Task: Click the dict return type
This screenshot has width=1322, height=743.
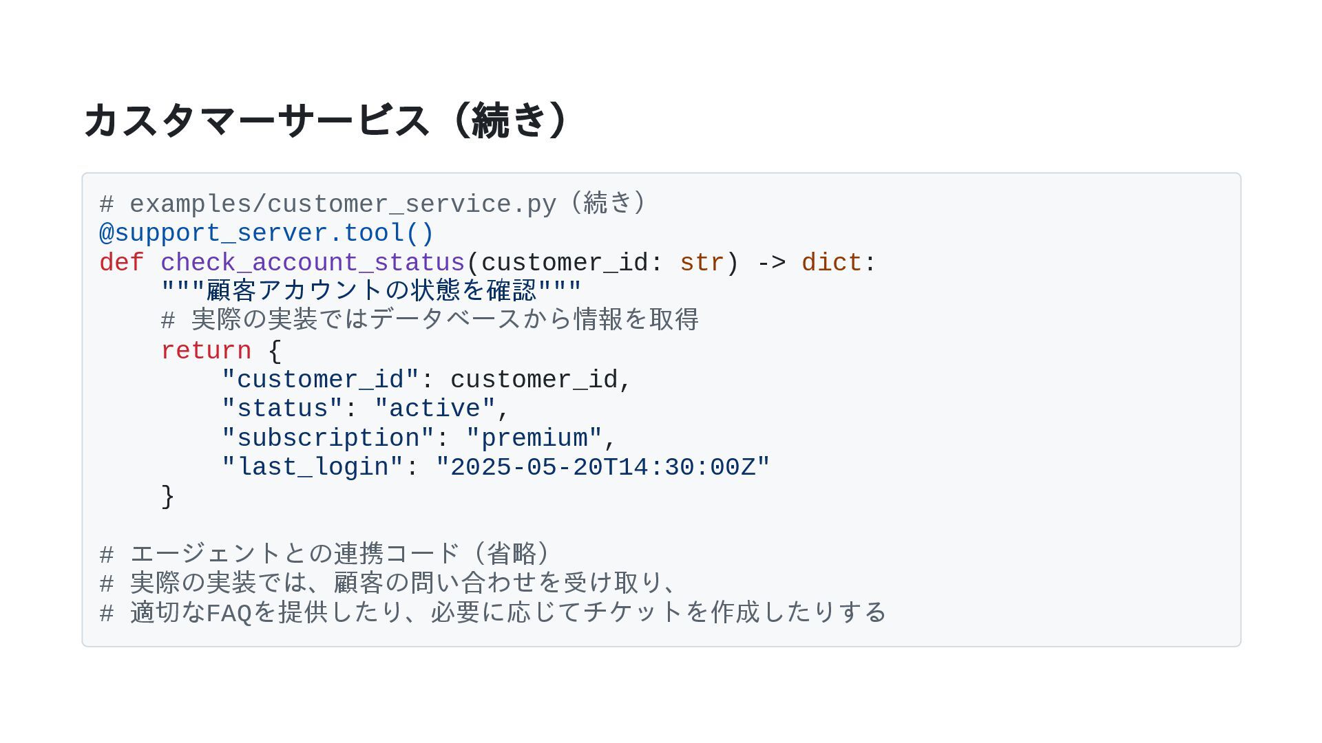Action: point(831,263)
